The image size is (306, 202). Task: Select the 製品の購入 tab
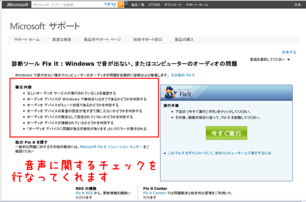coord(184,39)
